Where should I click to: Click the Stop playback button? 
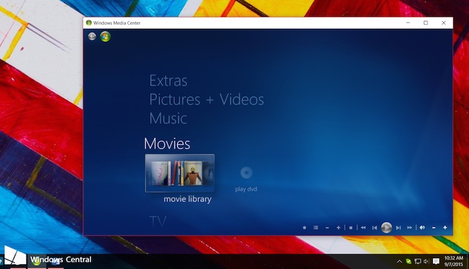350,228
